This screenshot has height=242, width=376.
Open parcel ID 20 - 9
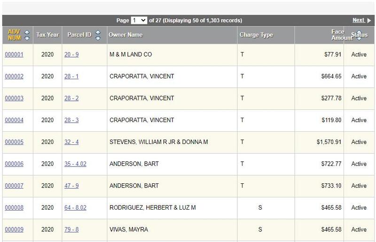coord(71,55)
